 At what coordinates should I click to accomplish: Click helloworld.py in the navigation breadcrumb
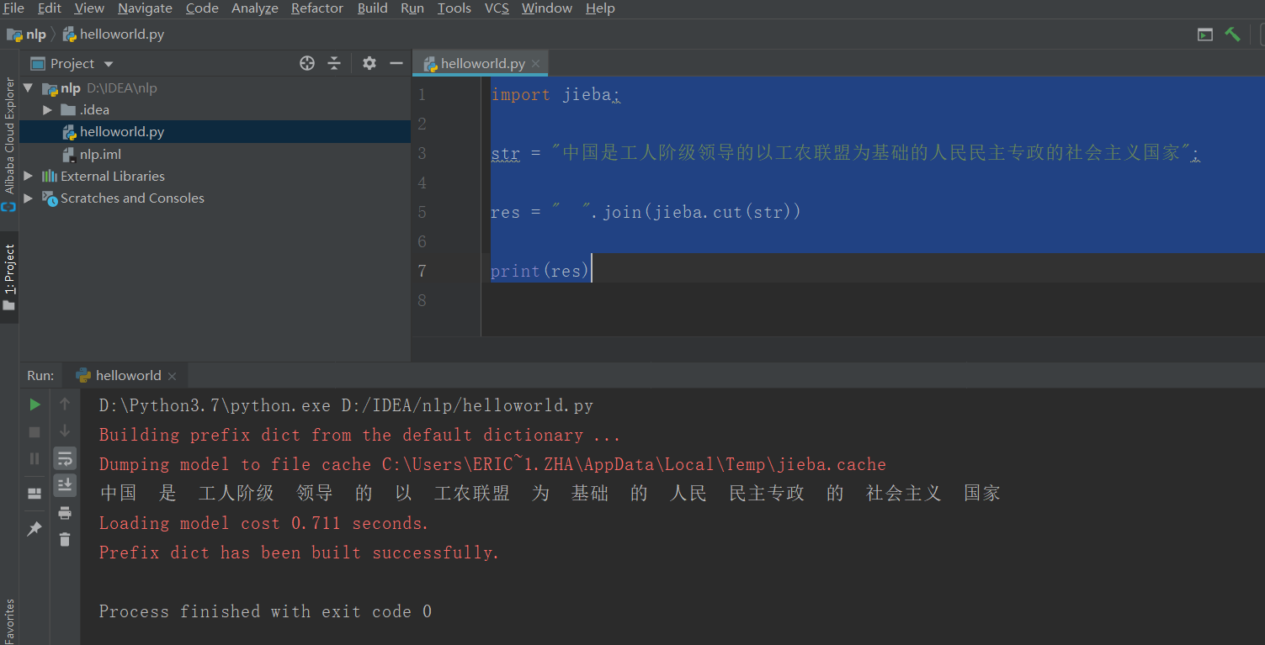(114, 34)
